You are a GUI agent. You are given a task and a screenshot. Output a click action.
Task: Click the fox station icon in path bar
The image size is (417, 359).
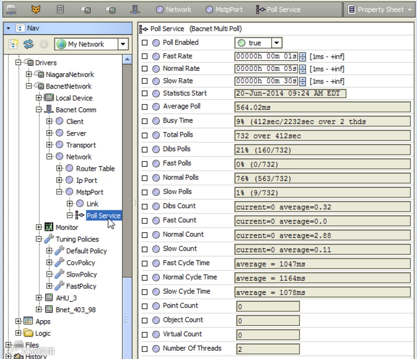click(36, 10)
